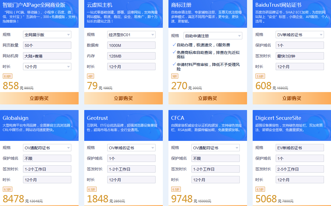Click Globalsign 时长 field 12个月
This screenshot has width=331, height=206.
click(47, 180)
